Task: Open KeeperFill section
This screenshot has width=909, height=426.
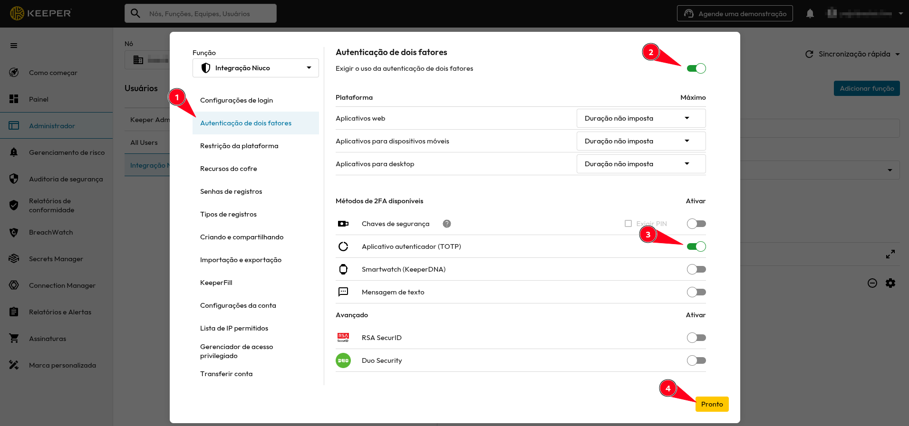Action: point(256,283)
